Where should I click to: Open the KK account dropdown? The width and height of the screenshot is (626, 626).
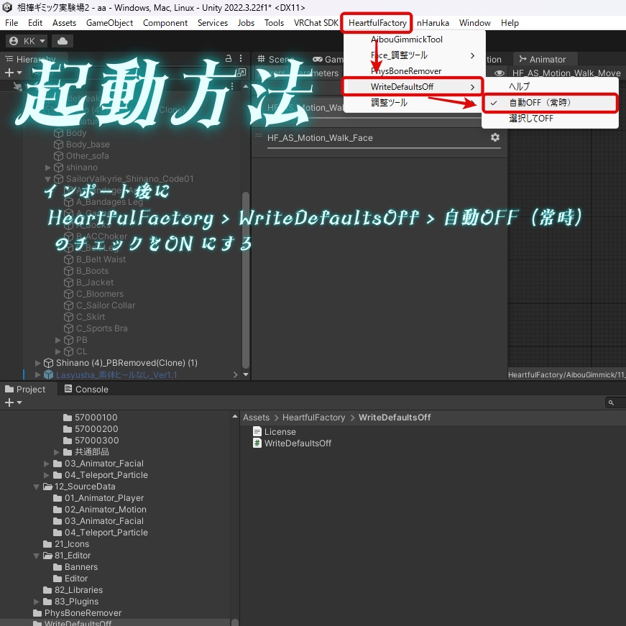point(26,41)
